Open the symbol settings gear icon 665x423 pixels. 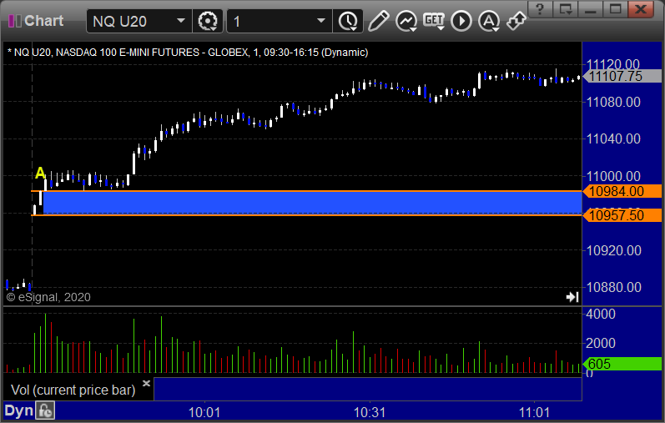click(x=208, y=21)
